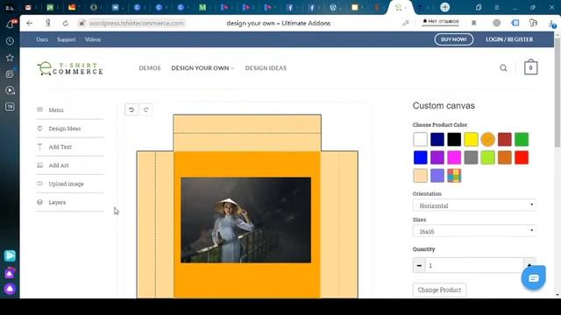Choose the bright red product color
Image resolution: width=561 pixels, height=315 pixels.
click(522, 157)
